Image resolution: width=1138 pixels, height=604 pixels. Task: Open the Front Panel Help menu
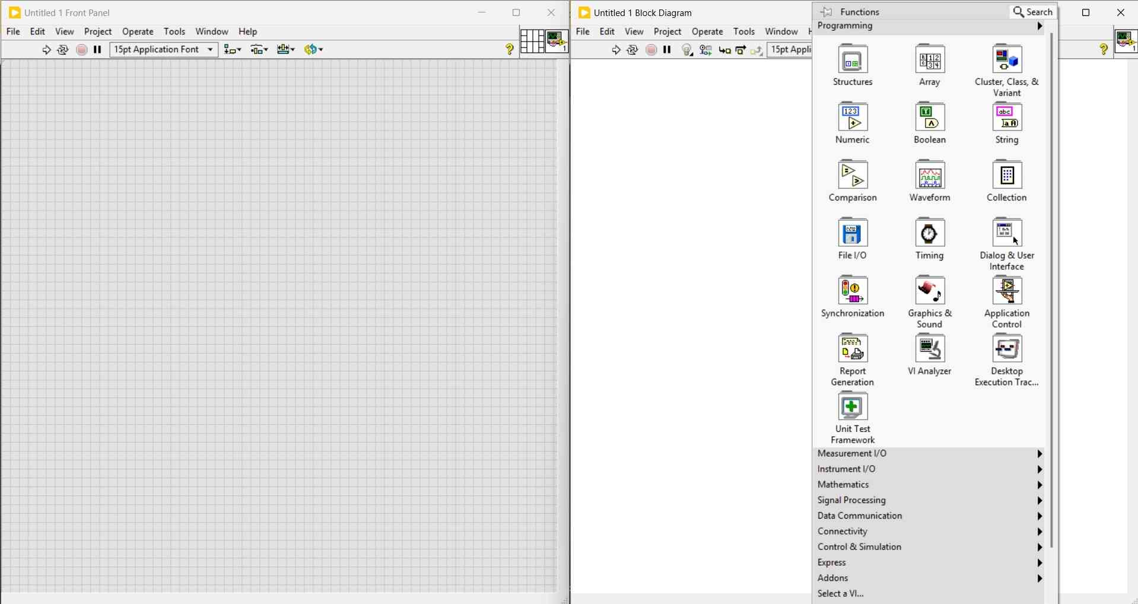pos(248,32)
